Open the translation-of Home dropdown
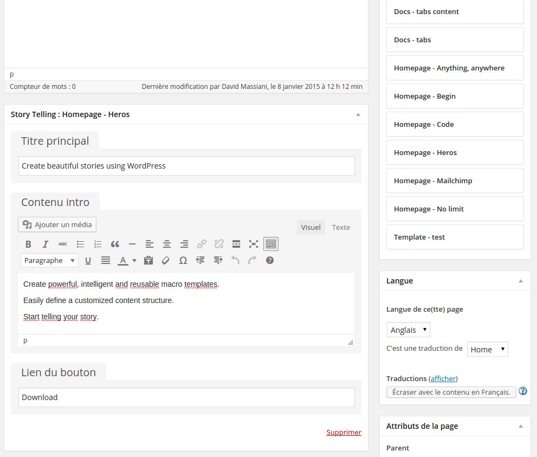Viewport: 537px width, 457px height. (x=487, y=350)
